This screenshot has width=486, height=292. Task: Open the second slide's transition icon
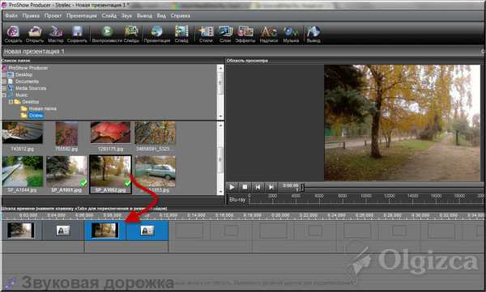pyautogui.click(x=147, y=231)
